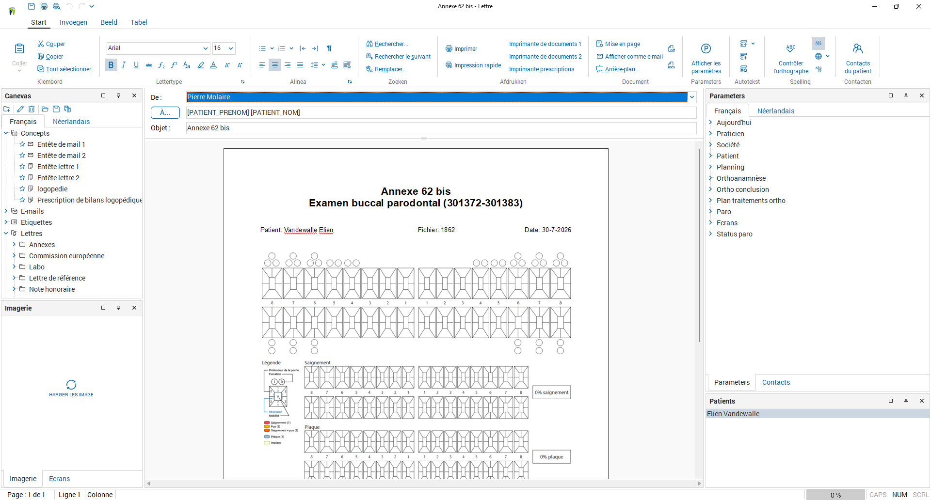Viewport: 931px width, 500px height.
Task: Click the save icon in title bar
Action: pyautogui.click(x=32, y=6)
